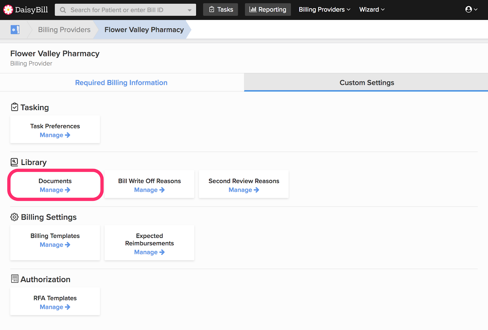Open the Reporting page

click(268, 9)
